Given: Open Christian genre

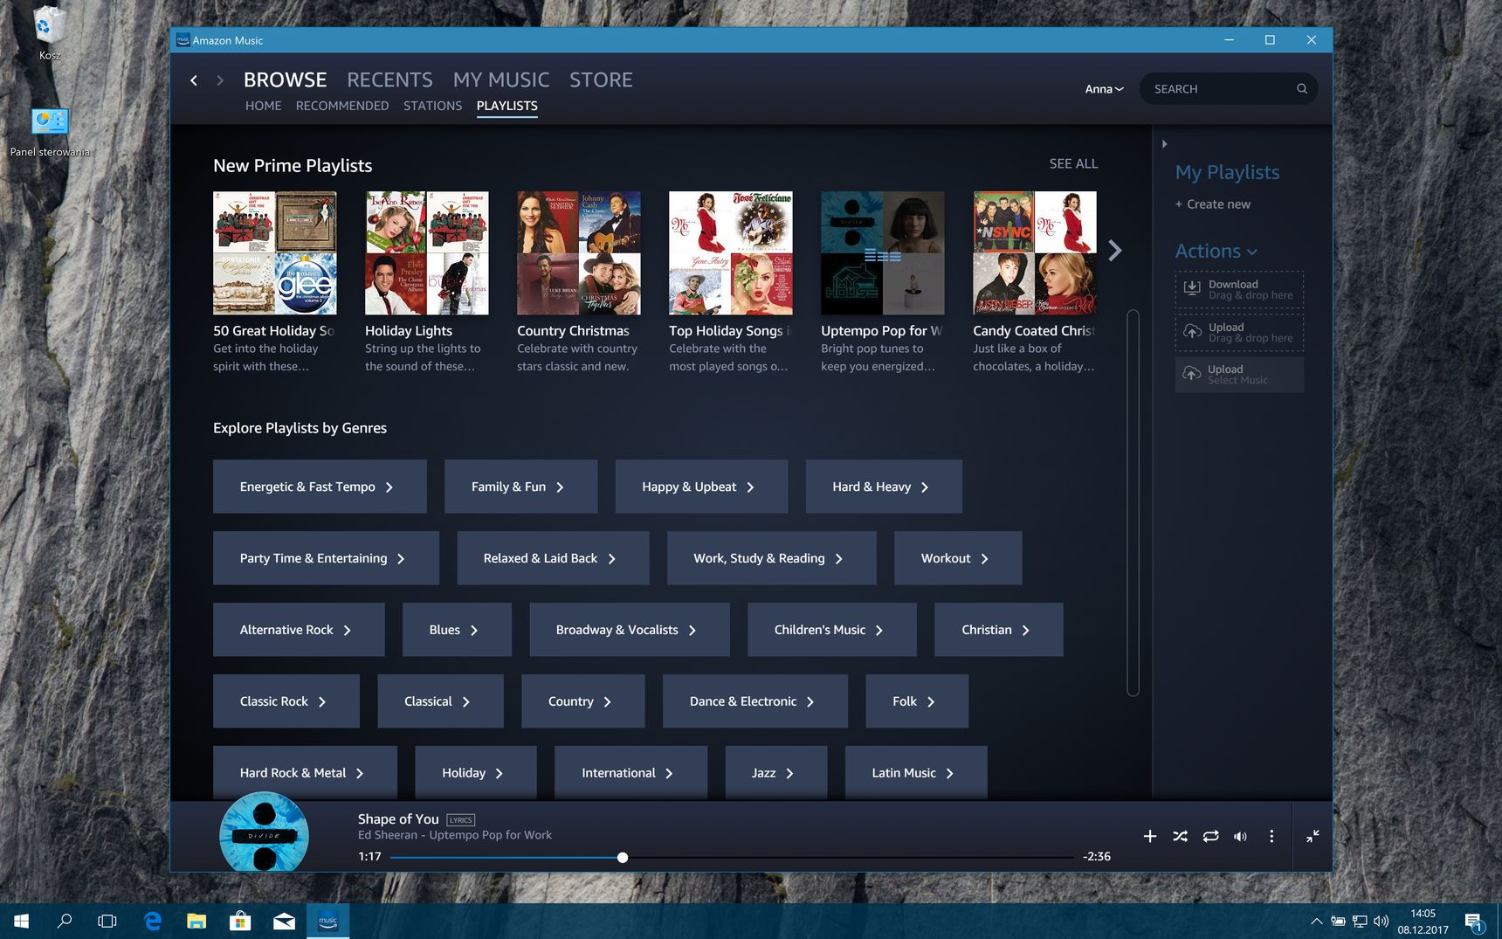Looking at the screenshot, I should [999, 630].
